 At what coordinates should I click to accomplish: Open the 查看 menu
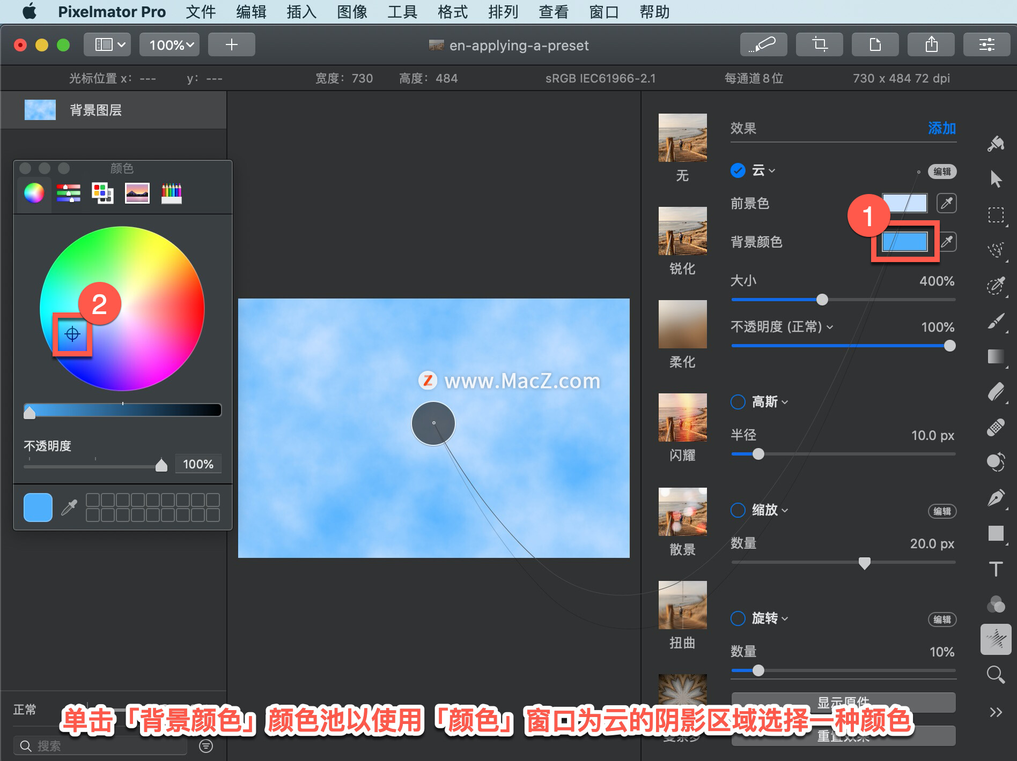click(554, 12)
